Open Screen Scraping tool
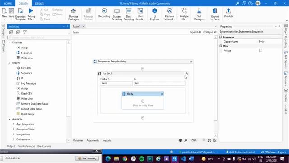289x163 pixels. 117,14
